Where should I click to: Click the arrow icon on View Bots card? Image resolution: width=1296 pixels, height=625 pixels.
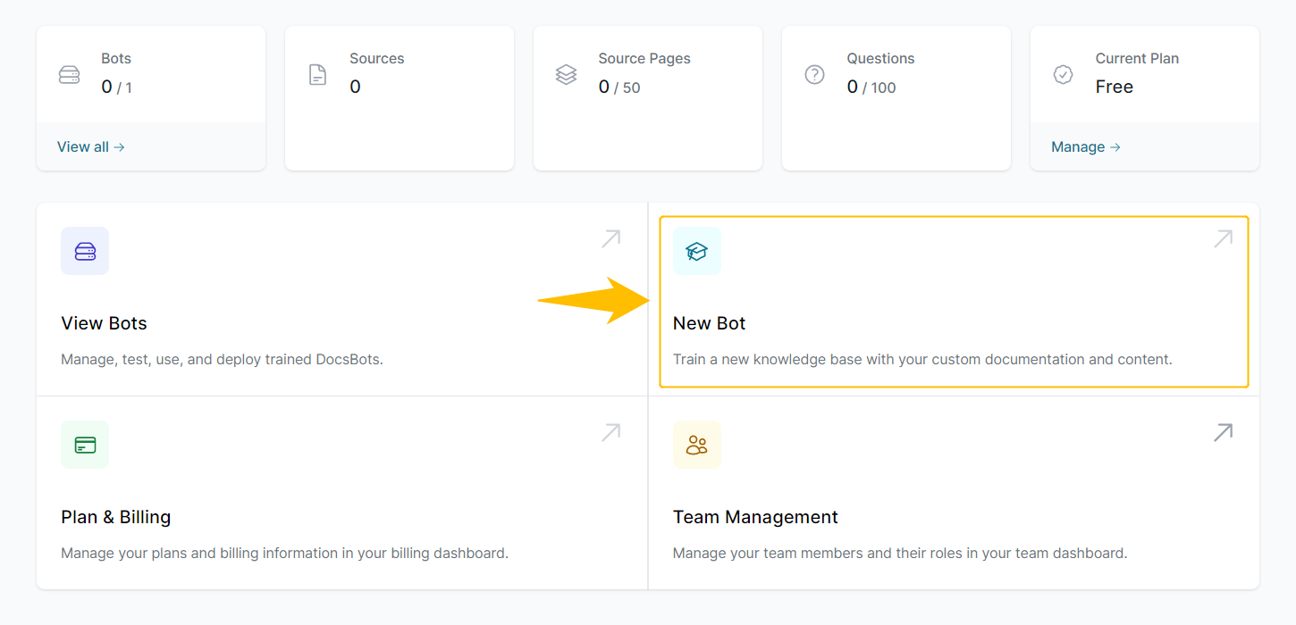pos(611,238)
